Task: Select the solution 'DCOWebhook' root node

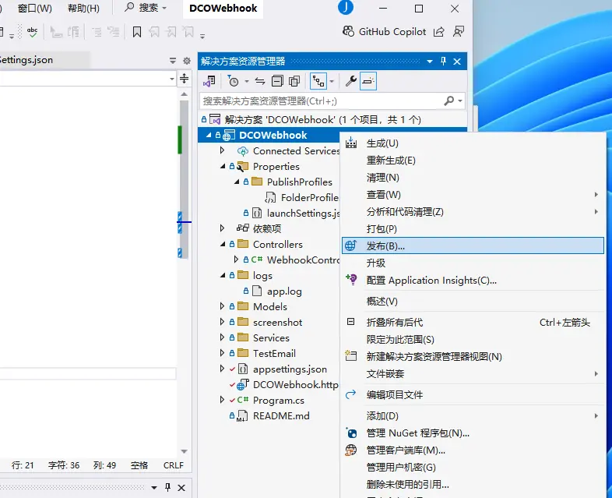Action: [x=322, y=119]
